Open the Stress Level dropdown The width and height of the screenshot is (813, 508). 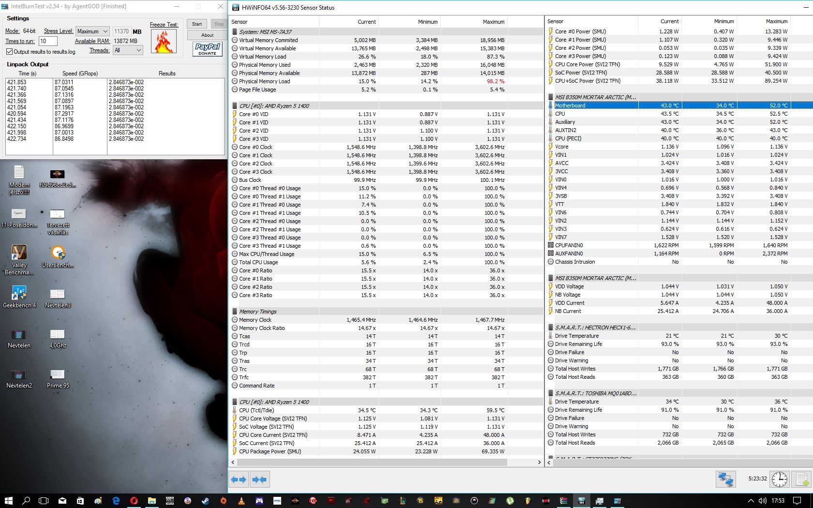(x=92, y=31)
